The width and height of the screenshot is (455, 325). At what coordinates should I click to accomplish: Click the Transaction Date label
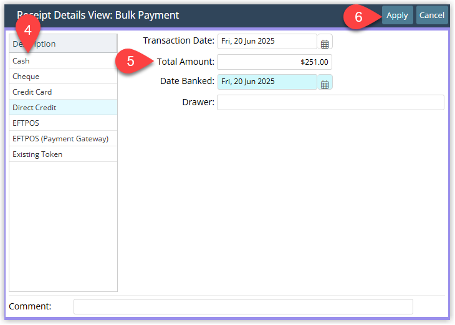[178, 40]
